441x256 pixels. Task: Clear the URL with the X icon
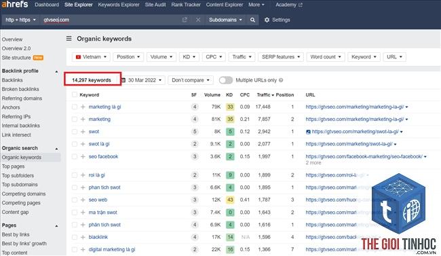click(x=198, y=20)
